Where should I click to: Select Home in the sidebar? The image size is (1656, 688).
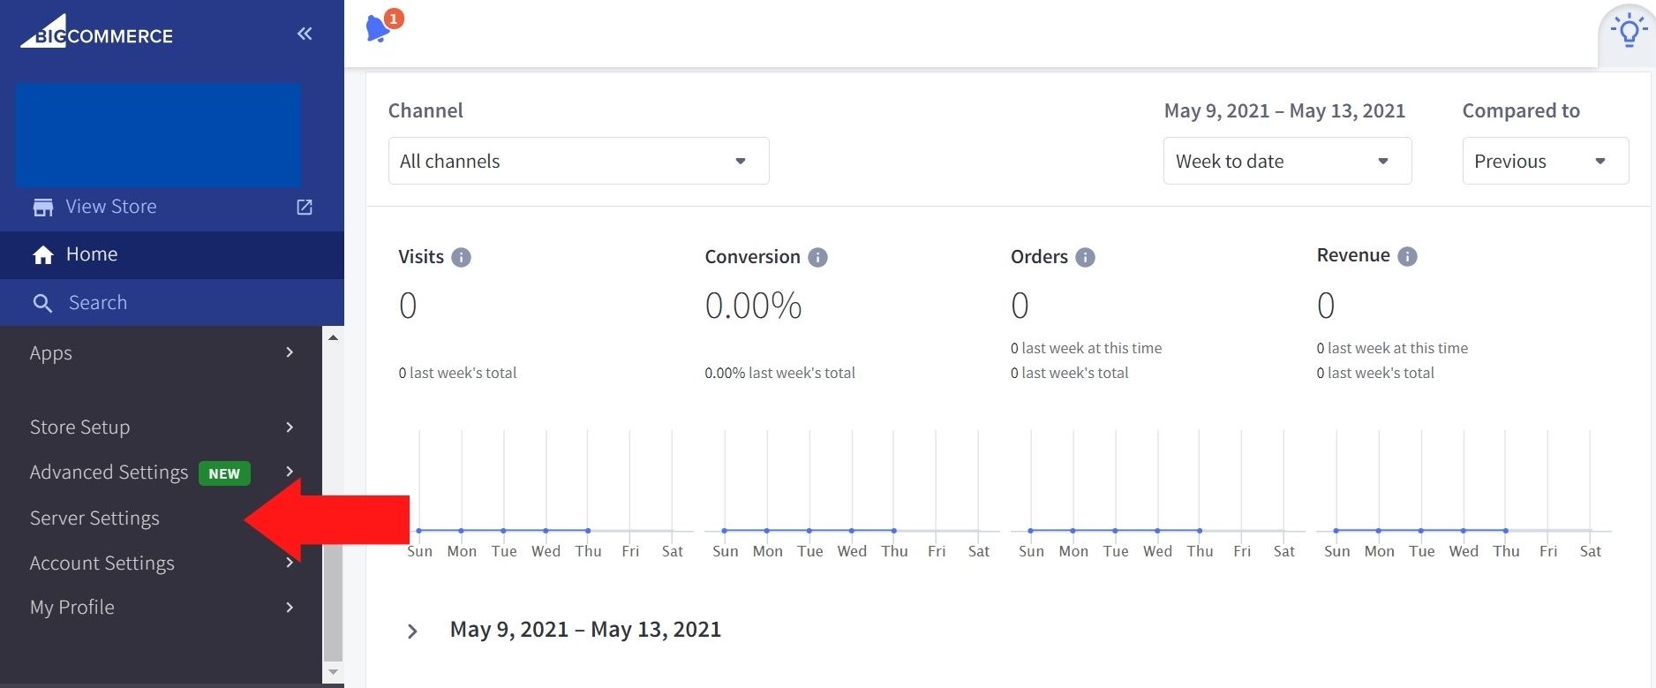92,254
